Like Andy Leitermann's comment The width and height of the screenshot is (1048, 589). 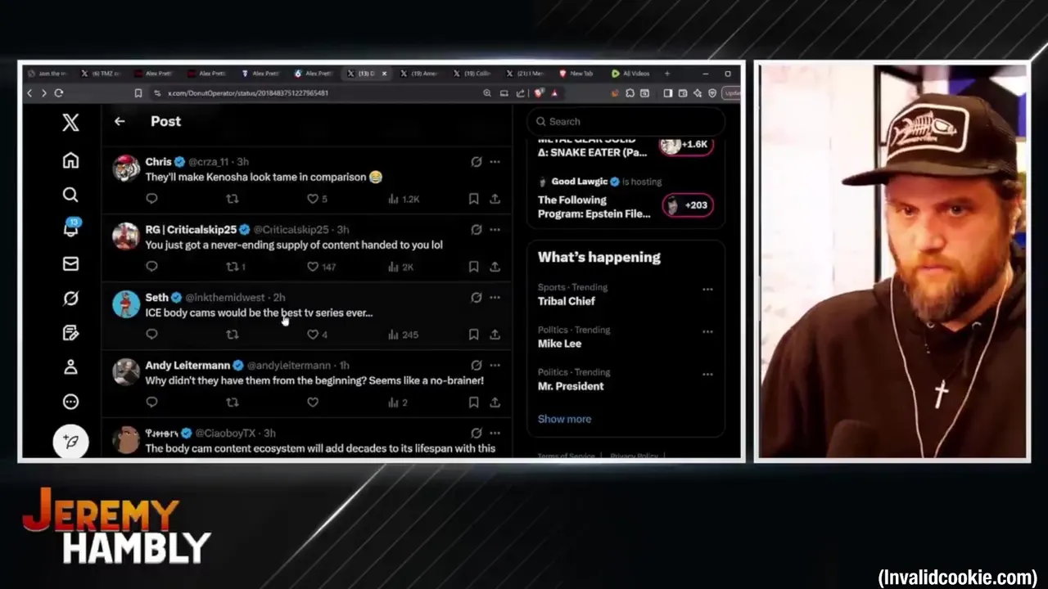[x=313, y=402]
